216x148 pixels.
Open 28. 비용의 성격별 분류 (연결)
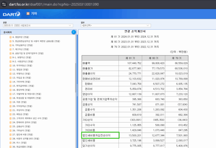point(26,138)
